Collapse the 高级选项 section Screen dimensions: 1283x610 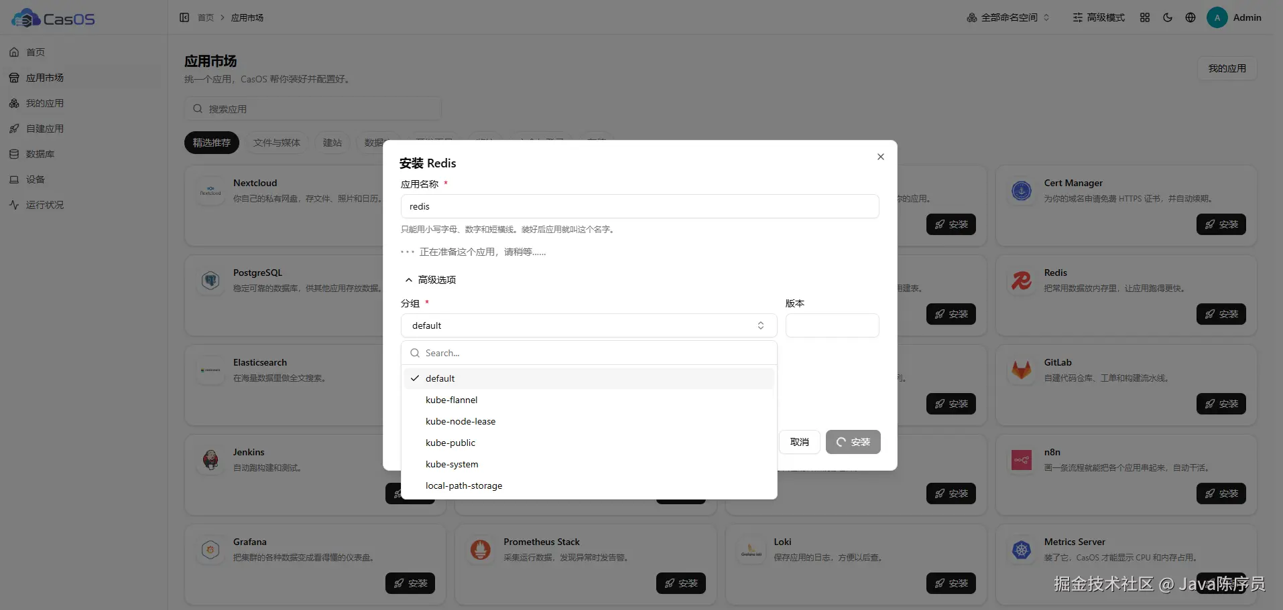coord(430,280)
